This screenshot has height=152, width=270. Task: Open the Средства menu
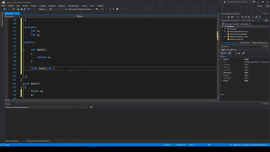coord(62,5)
